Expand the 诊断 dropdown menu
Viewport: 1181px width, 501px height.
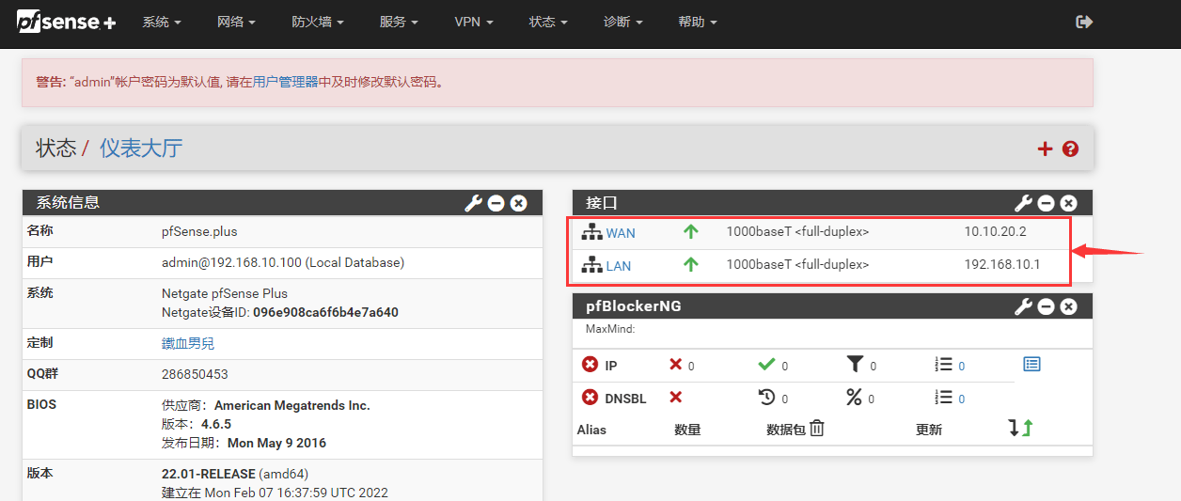622,22
